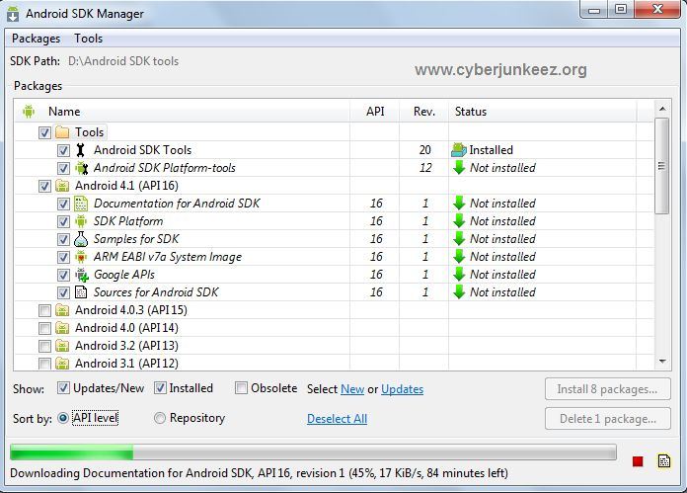This screenshot has height=493, width=687.
Task: Click the Tools folder icon
Action: tap(62, 132)
